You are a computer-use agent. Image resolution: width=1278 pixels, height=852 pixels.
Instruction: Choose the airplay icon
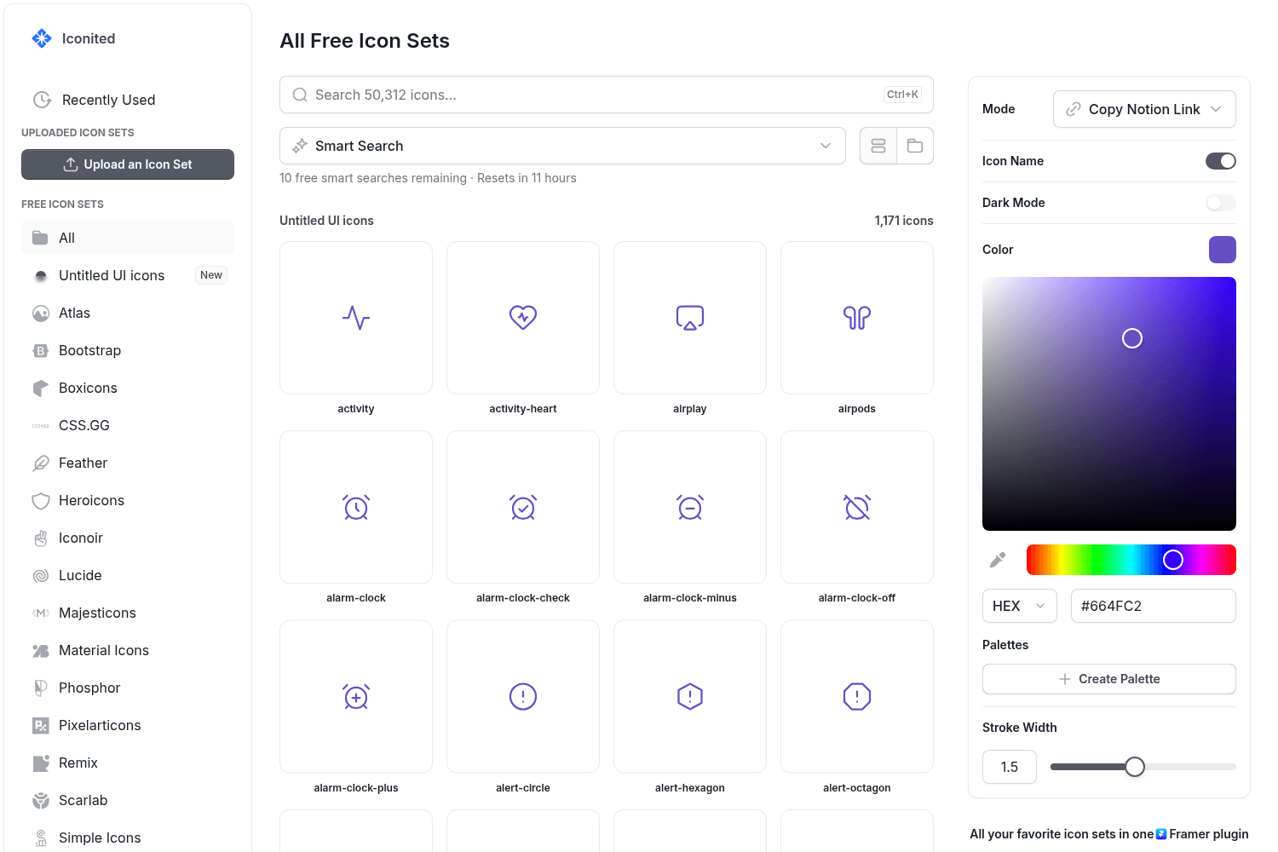[690, 318]
